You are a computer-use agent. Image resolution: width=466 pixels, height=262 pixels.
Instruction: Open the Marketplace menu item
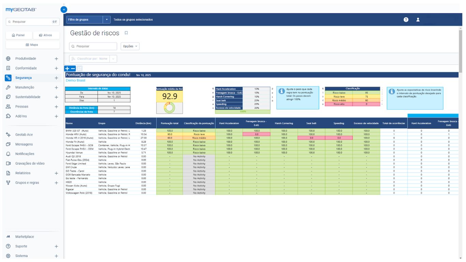click(25, 237)
